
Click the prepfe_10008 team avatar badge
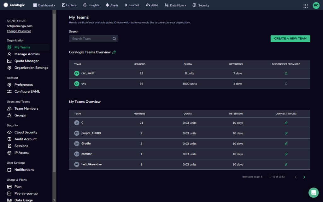pyautogui.click(x=77, y=133)
